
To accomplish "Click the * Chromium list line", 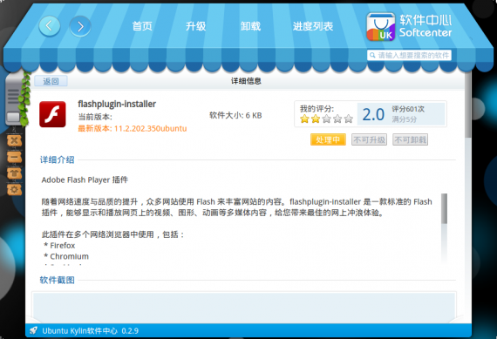I will coord(66,256).
